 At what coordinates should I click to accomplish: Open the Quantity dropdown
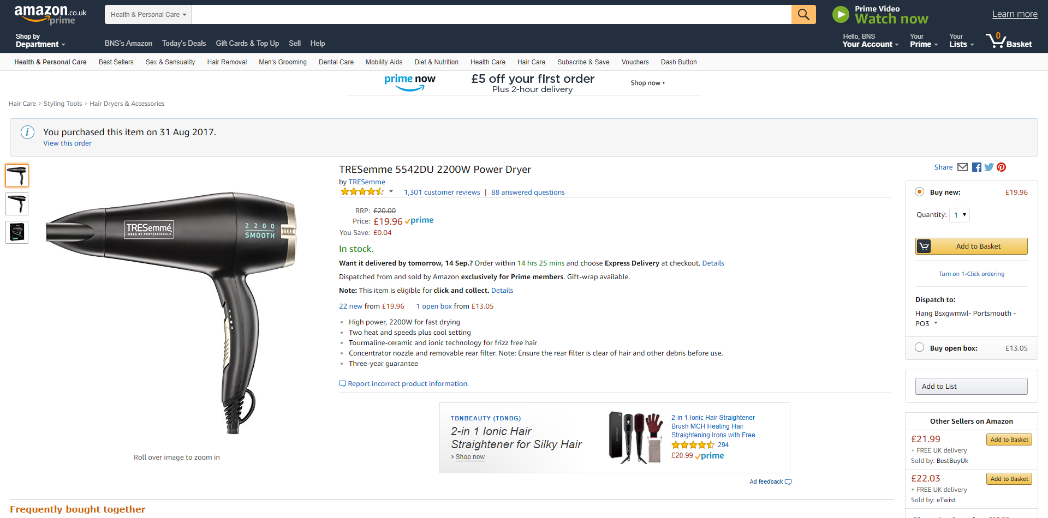click(959, 215)
